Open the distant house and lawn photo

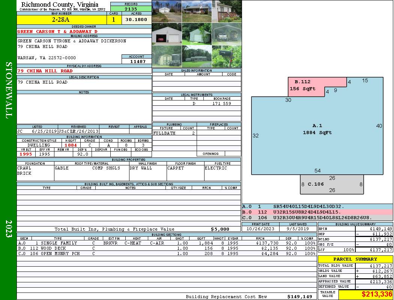[x=197, y=57]
